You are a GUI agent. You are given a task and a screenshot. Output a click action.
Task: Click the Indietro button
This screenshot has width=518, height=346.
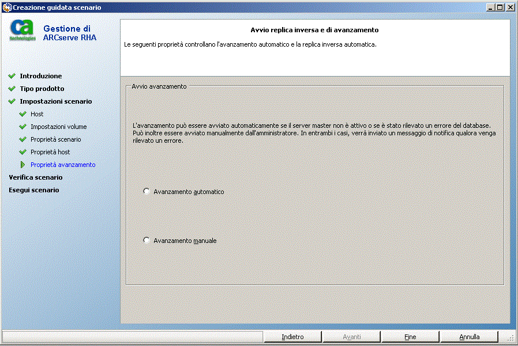point(292,336)
